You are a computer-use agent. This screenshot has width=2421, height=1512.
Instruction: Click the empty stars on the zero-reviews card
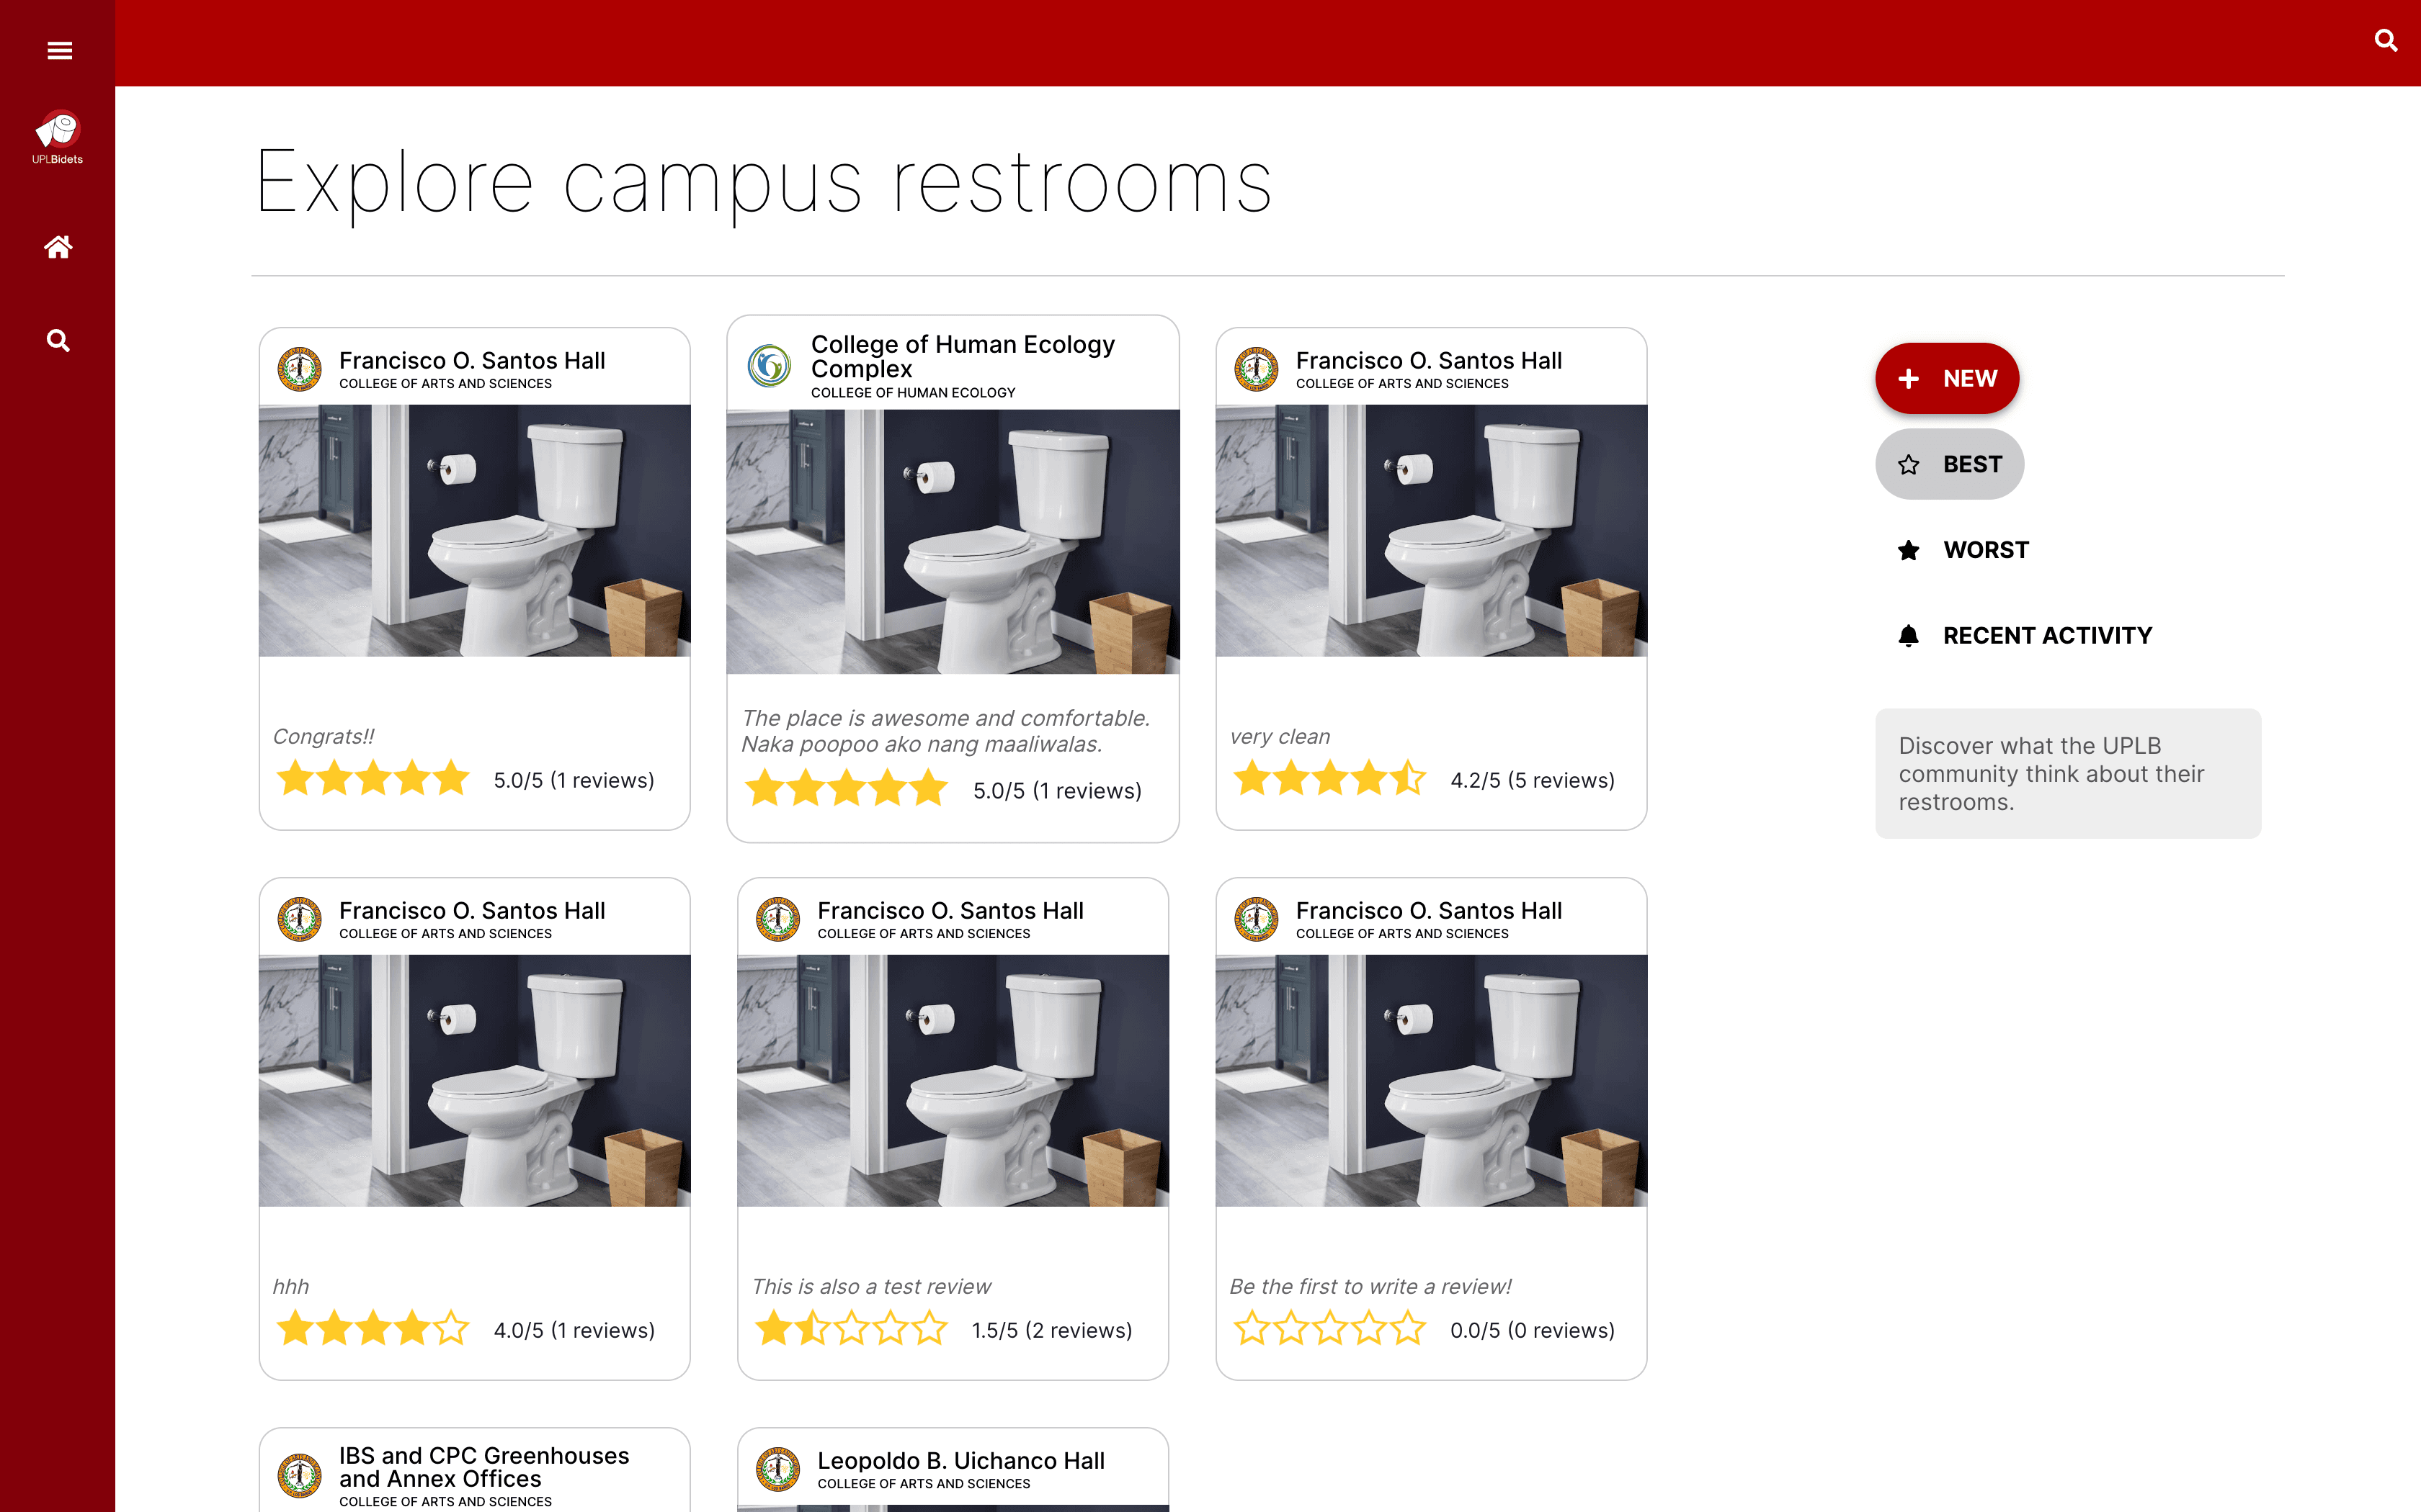point(1329,1328)
